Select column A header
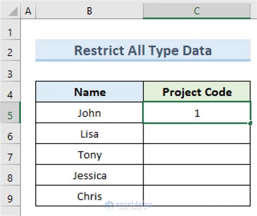This screenshot has height=216, width=257. click(28, 11)
